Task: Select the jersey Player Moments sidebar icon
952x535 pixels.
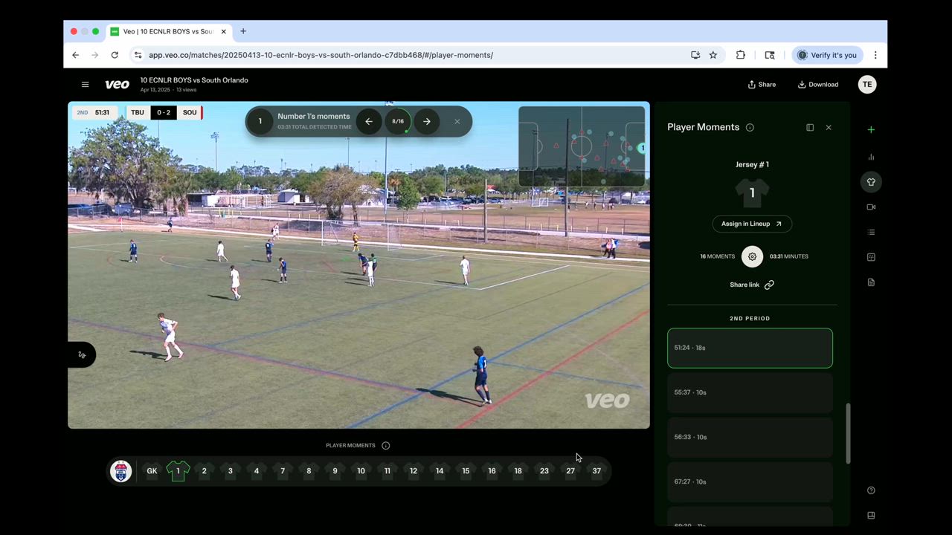Action: pyautogui.click(x=871, y=182)
